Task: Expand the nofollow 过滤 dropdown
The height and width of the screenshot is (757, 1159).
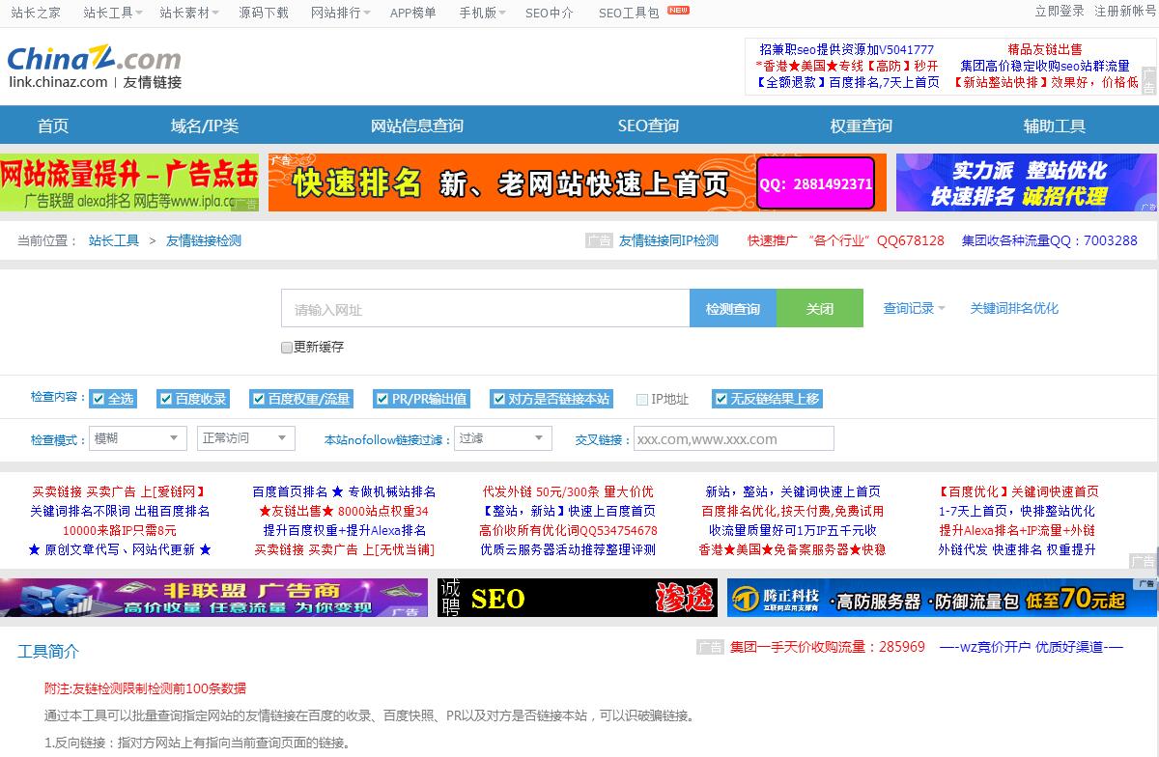Action: [502, 438]
